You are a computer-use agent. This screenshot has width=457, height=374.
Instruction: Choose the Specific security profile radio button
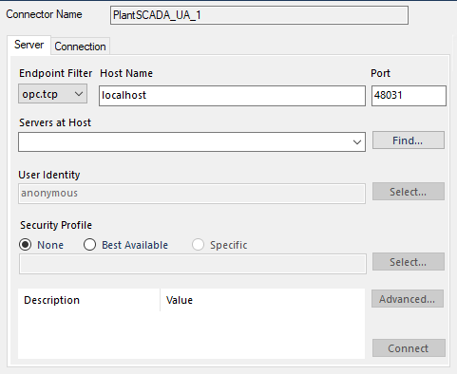point(198,245)
